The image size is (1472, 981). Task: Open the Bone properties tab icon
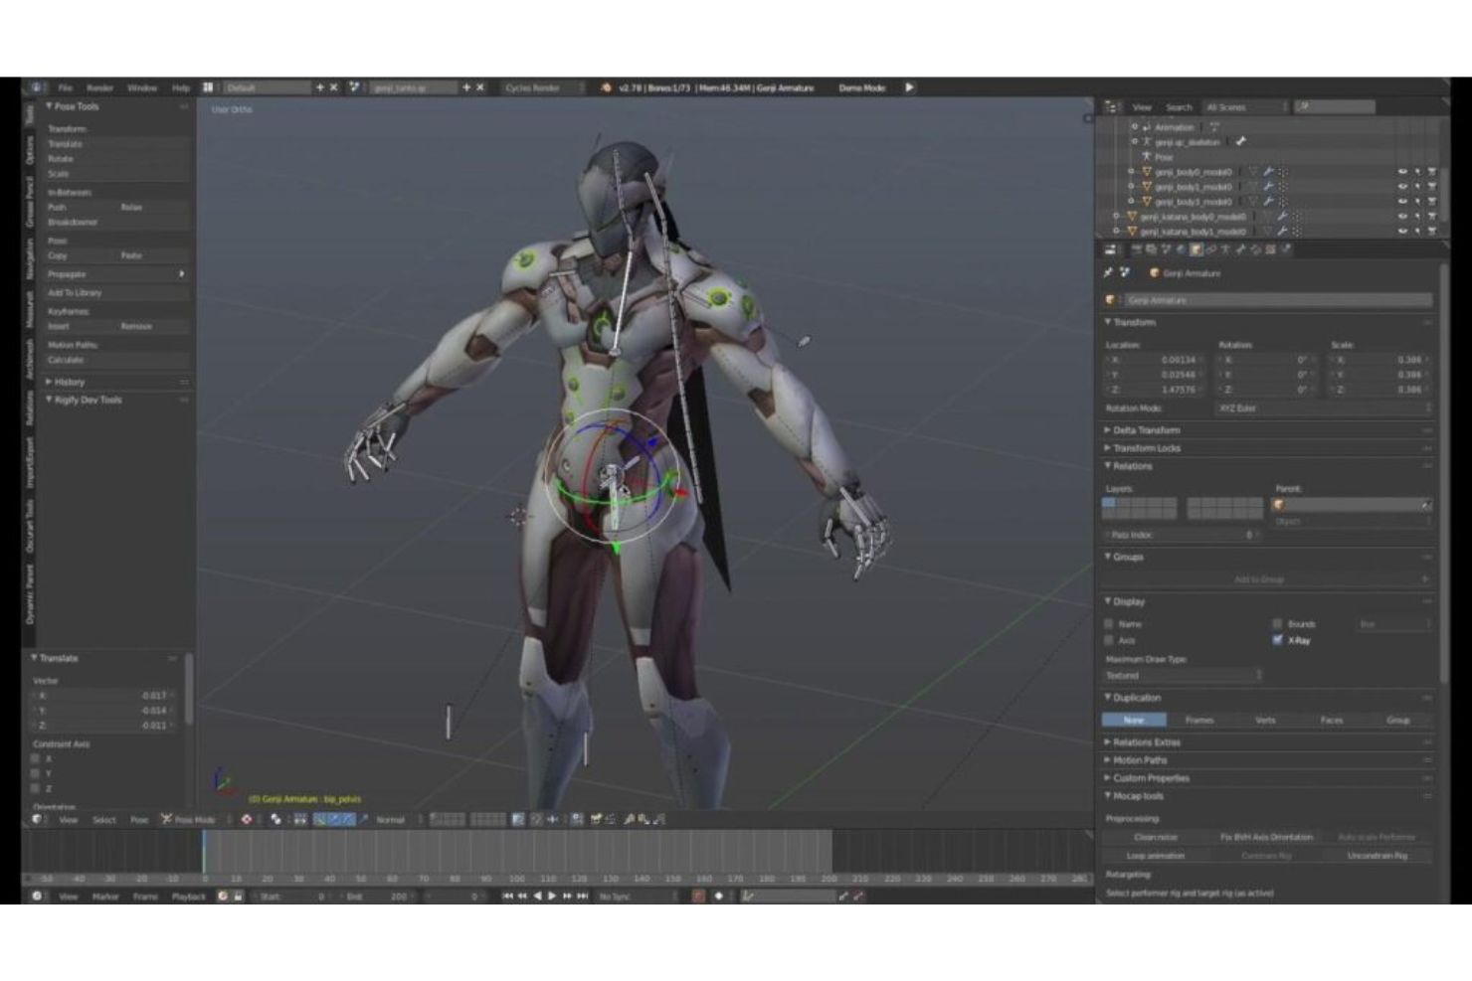1240,249
